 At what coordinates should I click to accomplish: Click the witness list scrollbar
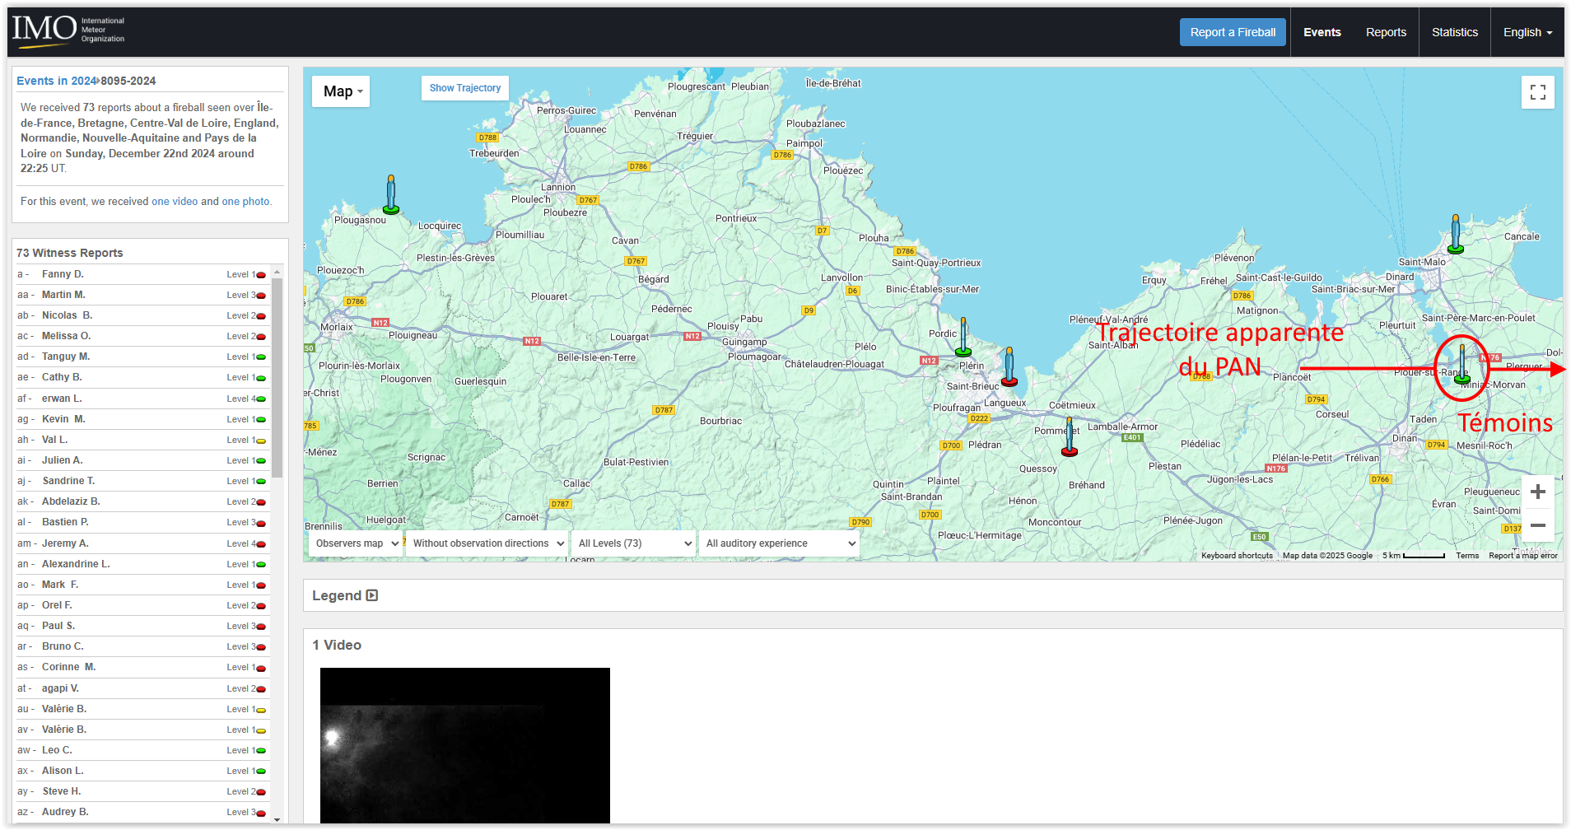277,379
